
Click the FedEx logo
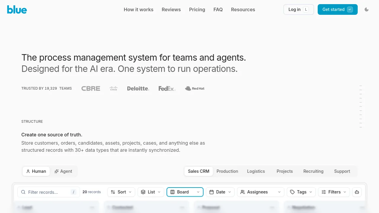[167, 88]
